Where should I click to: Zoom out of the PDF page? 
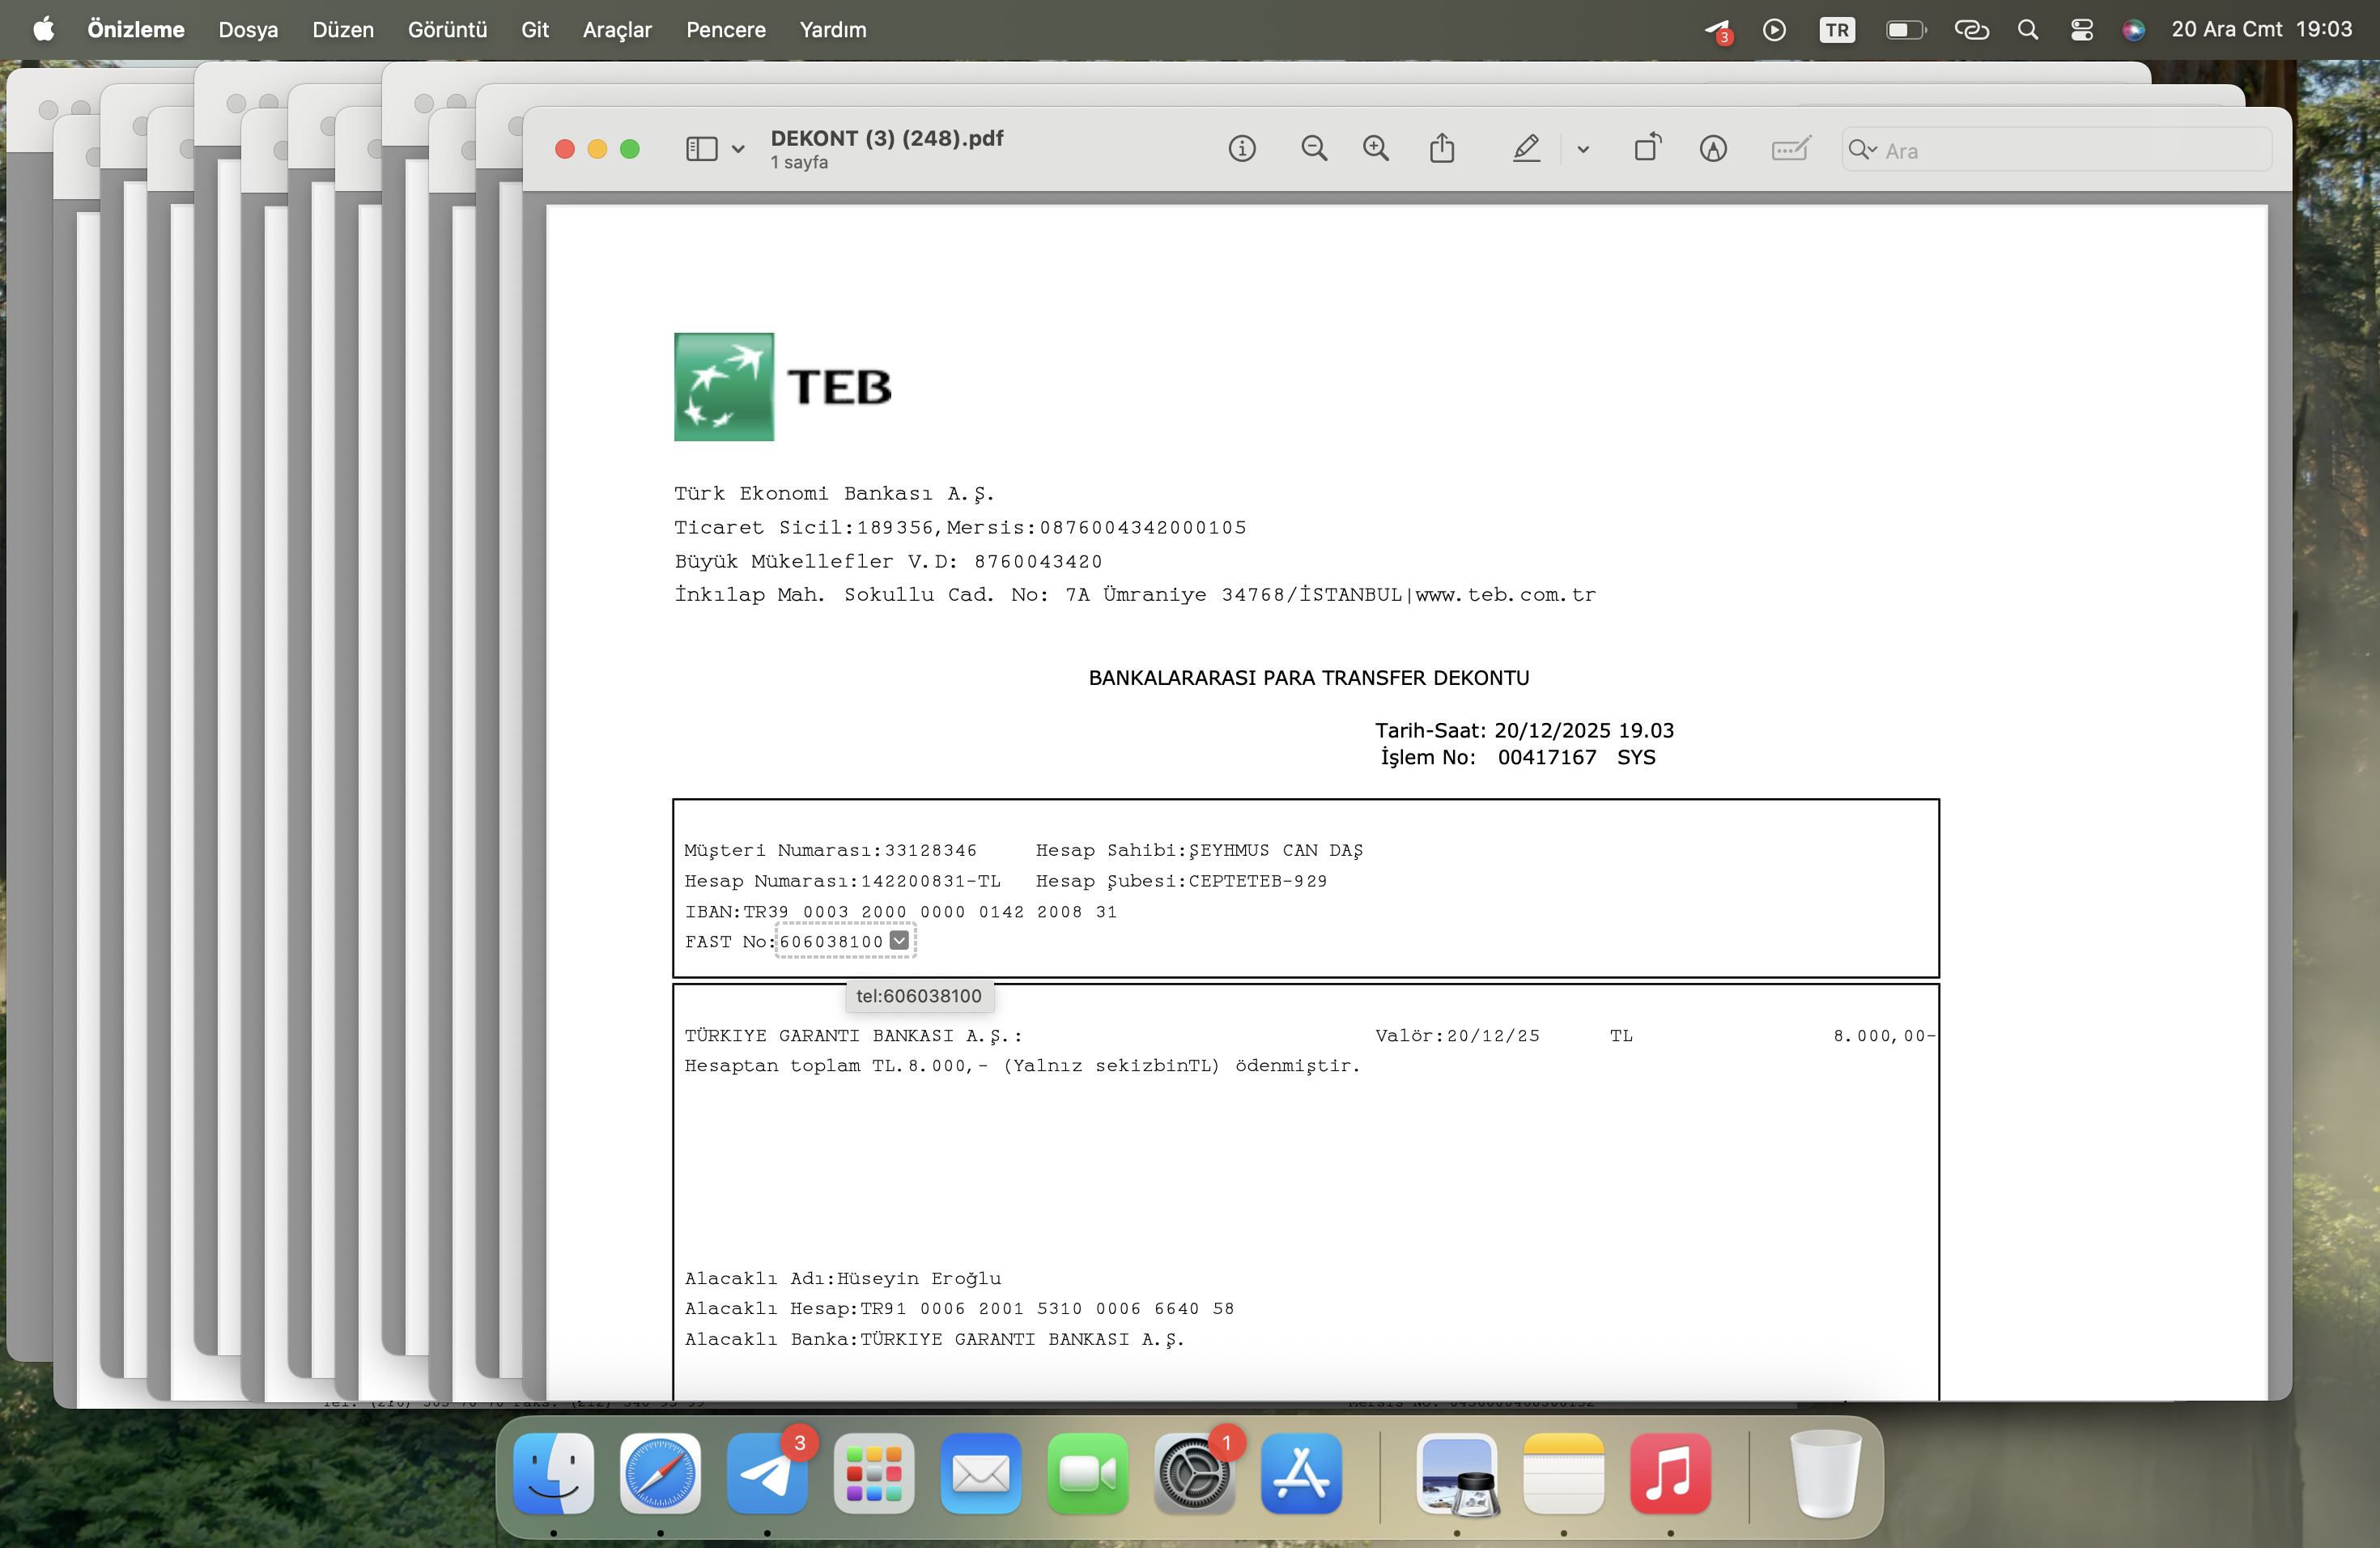[1314, 149]
